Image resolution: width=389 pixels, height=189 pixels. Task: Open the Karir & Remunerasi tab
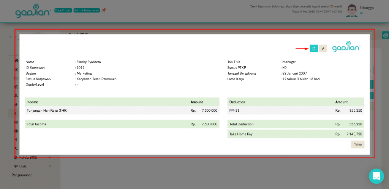(87, 10)
